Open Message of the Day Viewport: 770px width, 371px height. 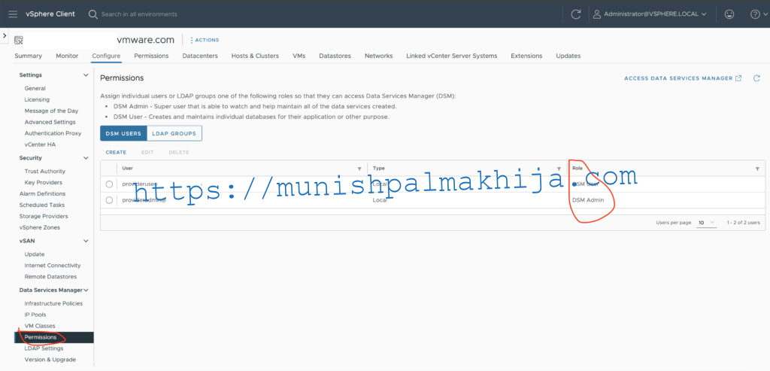(51, 111)
